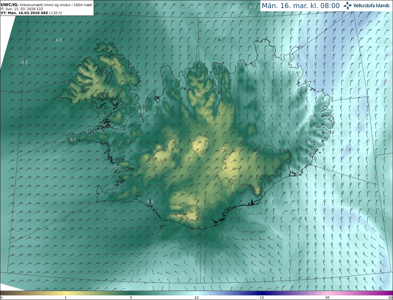Click the 'IT: Sun. 15. 03. 2026 12Z' line
Screen dimensions: 393x300
click(x=22, y=9)
